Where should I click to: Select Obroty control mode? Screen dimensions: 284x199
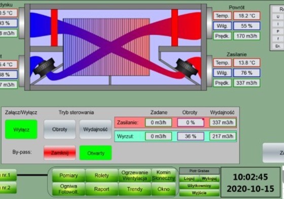coord(60,129)
